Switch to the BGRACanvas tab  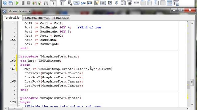point(61,18)
